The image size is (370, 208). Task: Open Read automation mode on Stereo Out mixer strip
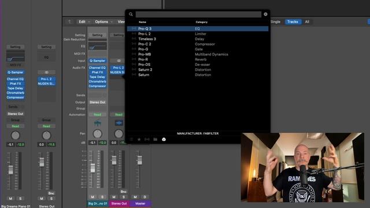(x=119, y=114)
